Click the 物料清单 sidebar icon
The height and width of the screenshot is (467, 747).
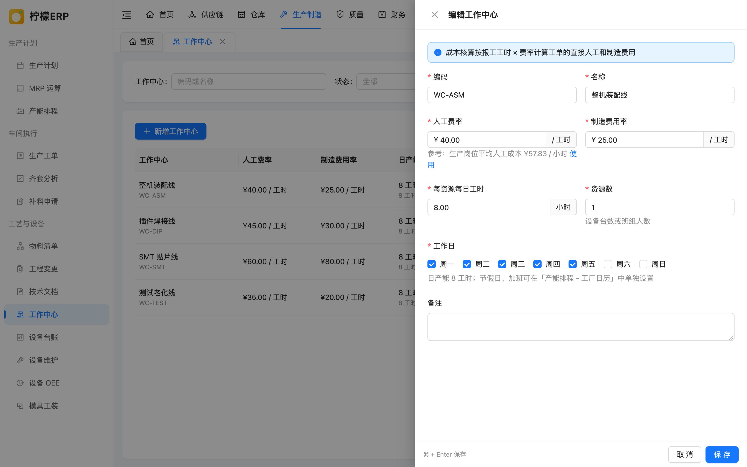(x=20, y=246)
